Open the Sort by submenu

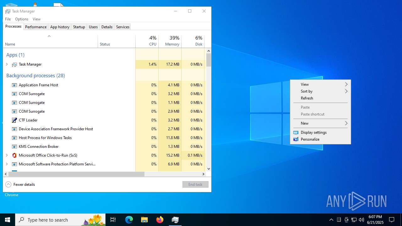click(320, 91)
